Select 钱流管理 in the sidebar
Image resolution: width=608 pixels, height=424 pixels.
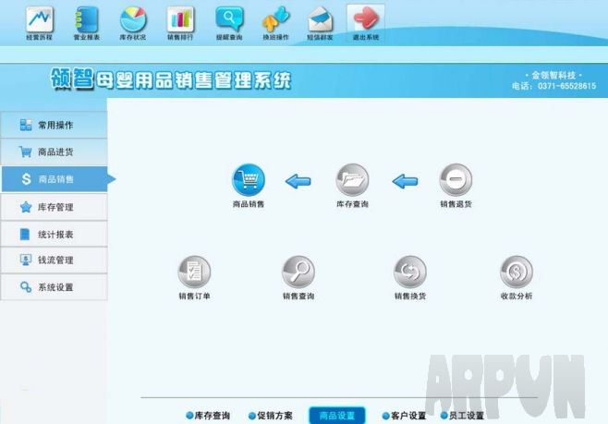pos(54,260)
